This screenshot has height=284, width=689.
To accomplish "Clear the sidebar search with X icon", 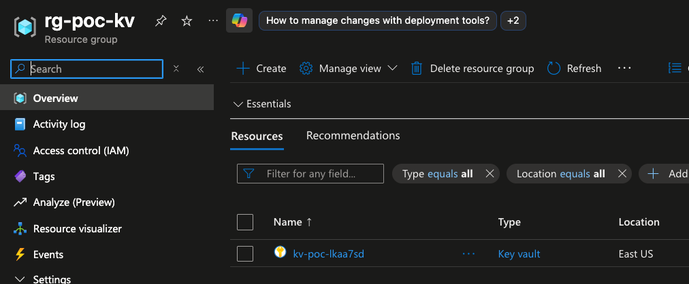I will [x=176, y=69].
